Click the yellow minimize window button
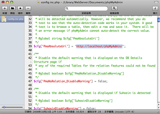Viewport: 160px width, 114px height. 7,2
